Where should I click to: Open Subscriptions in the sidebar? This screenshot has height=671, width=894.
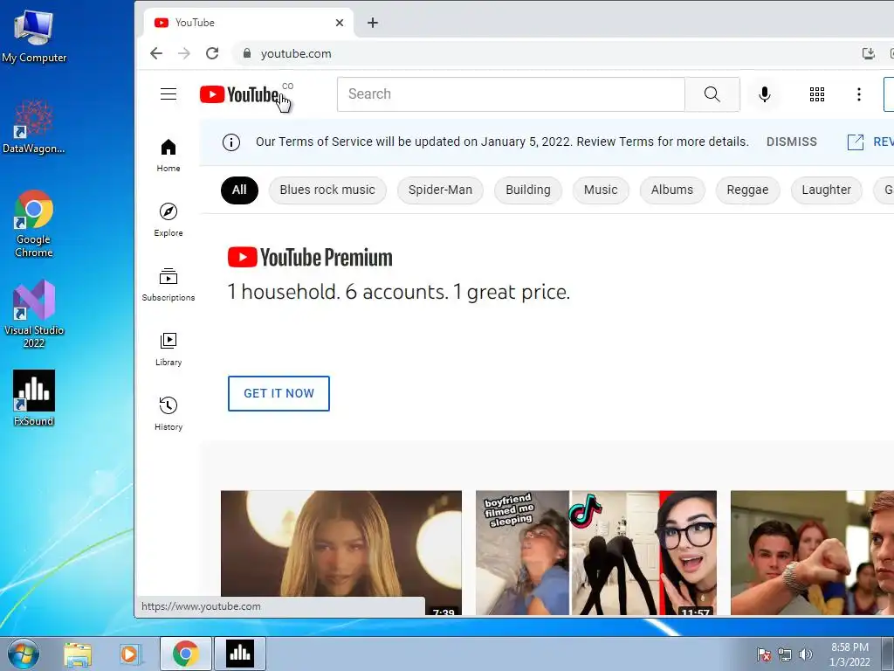click(168, 284)
